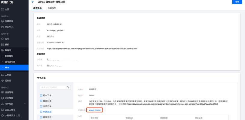
Task: Expand the 用户权限 menu arrow
Action: tap(25, 104)
